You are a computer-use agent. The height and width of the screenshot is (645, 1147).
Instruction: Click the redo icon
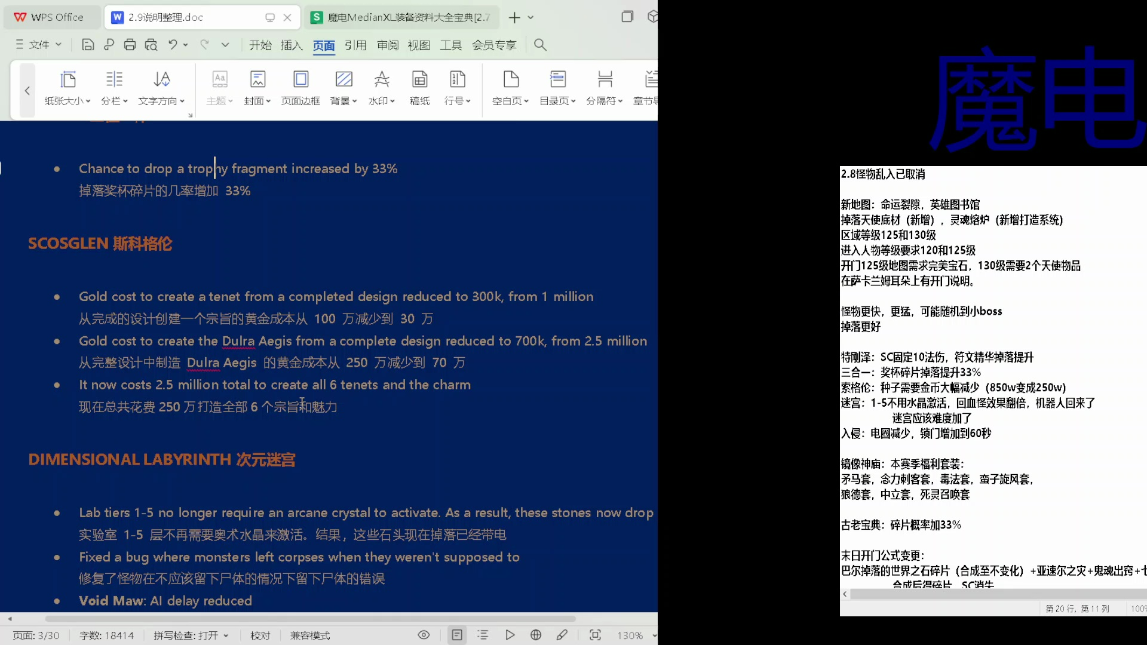[x=205, y=45]
